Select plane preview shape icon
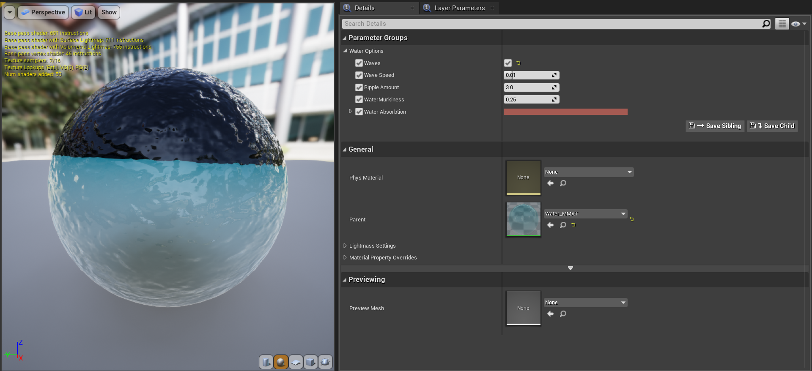 click(x=296, y=362)
